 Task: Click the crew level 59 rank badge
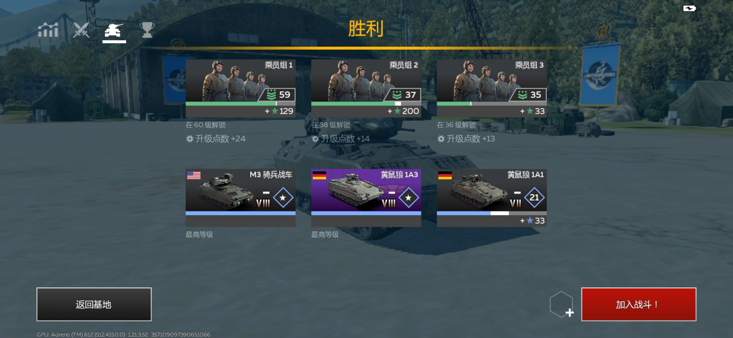tap(277, 95)
